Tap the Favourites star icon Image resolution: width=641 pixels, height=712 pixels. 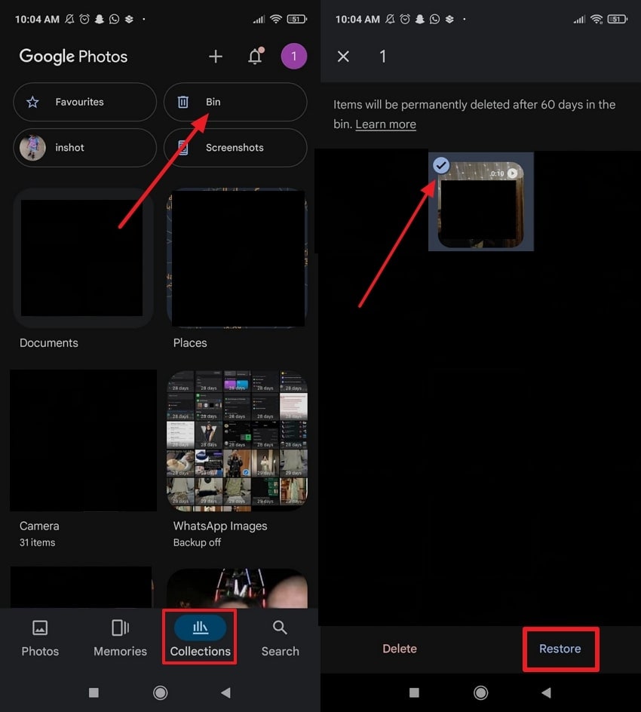pyautogui.click(x=32, y=102)
